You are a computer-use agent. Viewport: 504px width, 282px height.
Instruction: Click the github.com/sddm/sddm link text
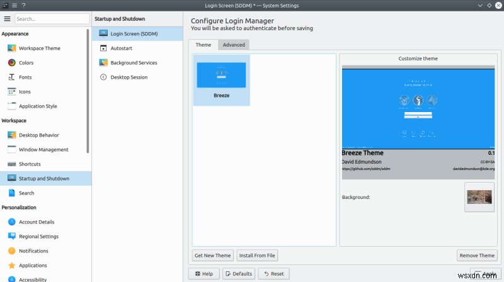[366, 169]
